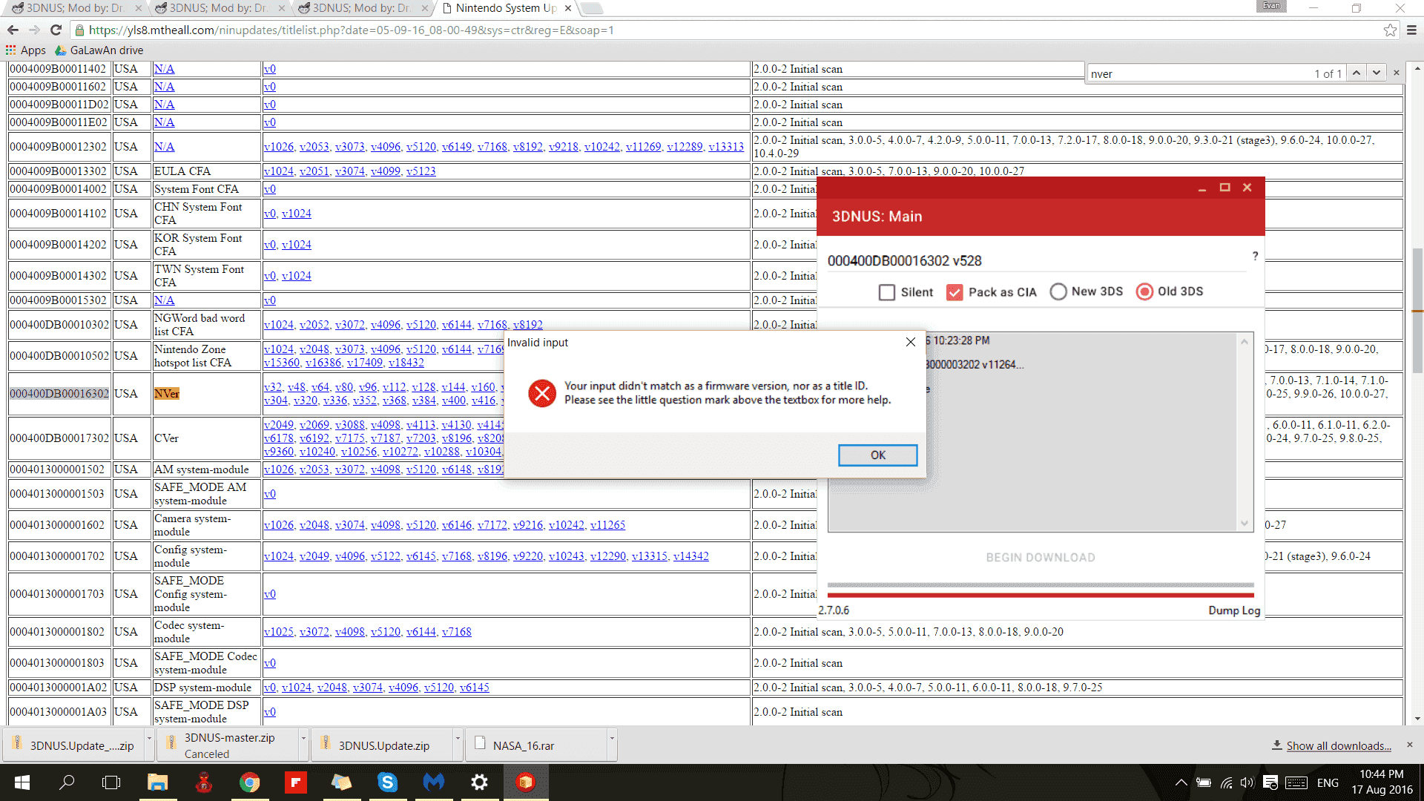Image resolution: width=1424 pixels, height=801 pixels.
Task: Click Dump Log in 3DNUS window
Action: [x=1234, y=610]
